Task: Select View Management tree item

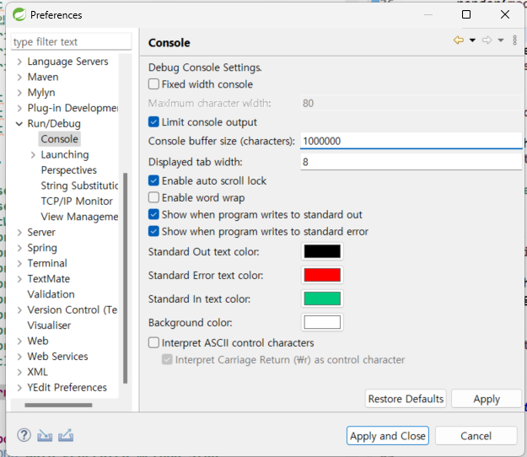Action: 79,217
